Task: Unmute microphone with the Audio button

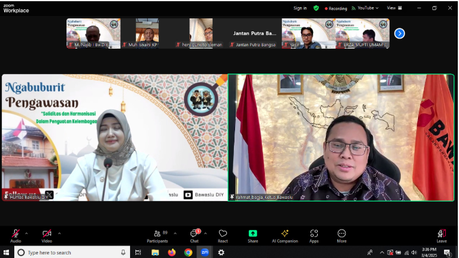Action: pos(15,236)
